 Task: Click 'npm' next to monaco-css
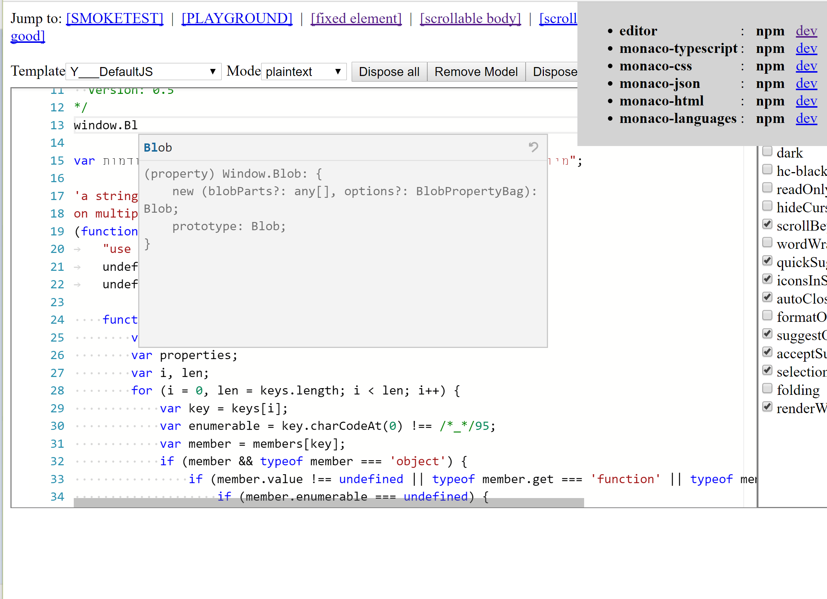[x=770, y=66]
